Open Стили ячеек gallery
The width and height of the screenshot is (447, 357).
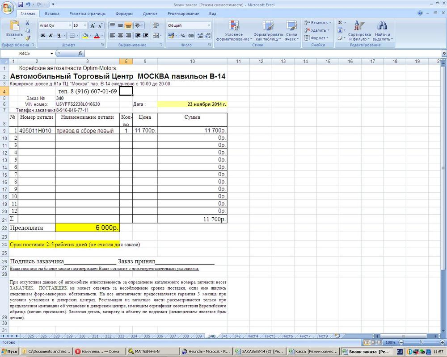[291, 31]
